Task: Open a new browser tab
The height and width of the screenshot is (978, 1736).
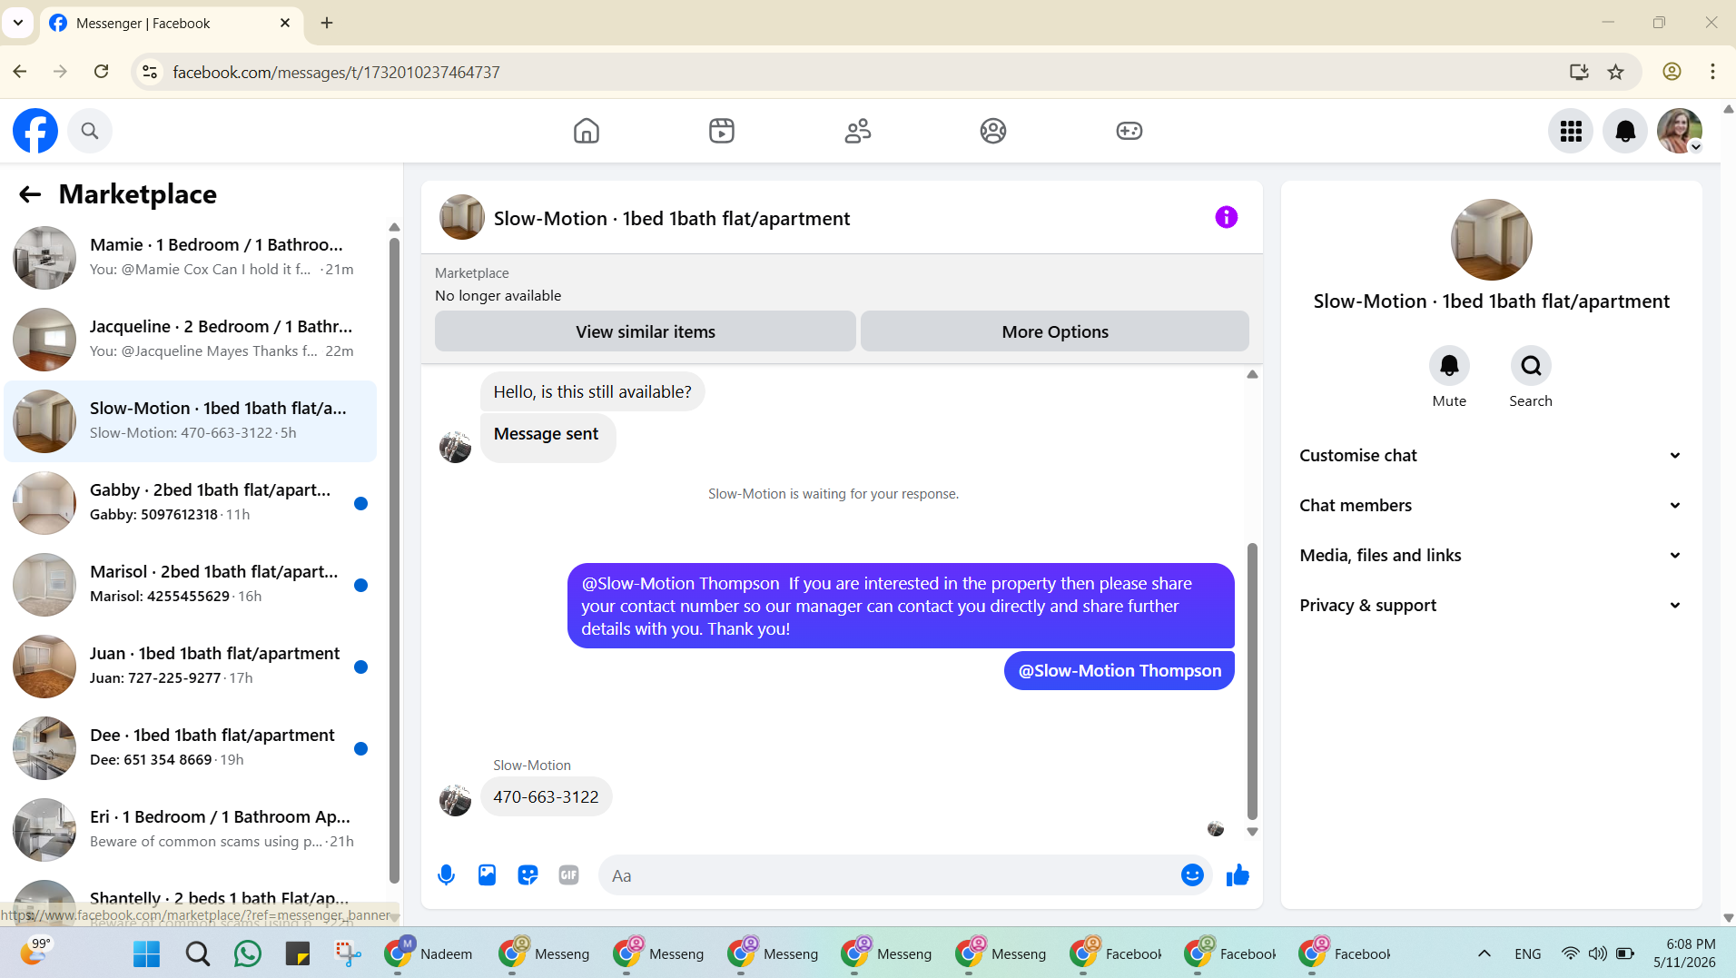Action: tap(327, 23)
